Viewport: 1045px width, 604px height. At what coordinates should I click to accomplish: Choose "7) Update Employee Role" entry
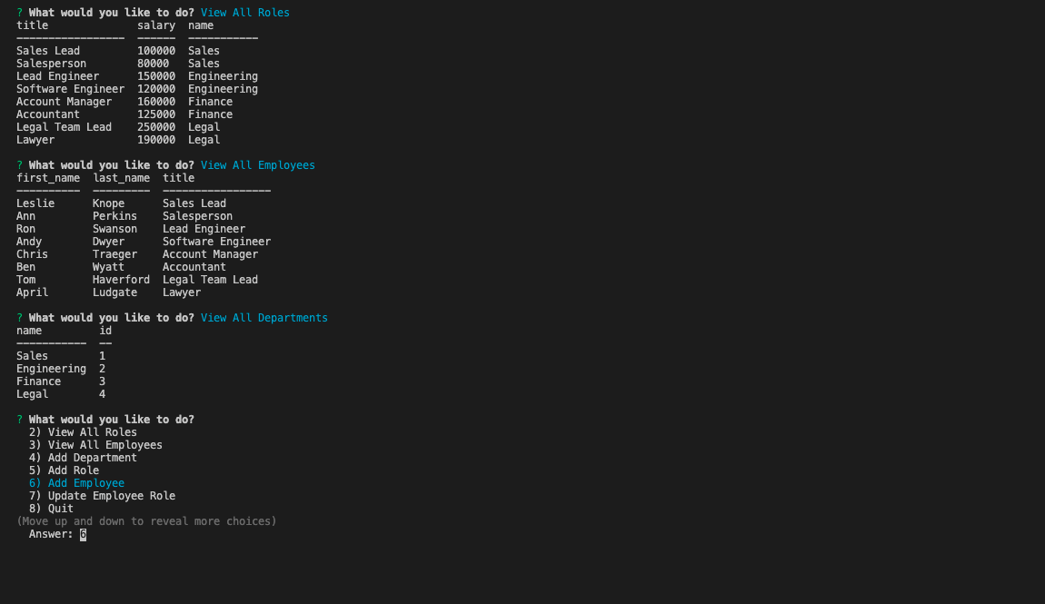(102, 495)
